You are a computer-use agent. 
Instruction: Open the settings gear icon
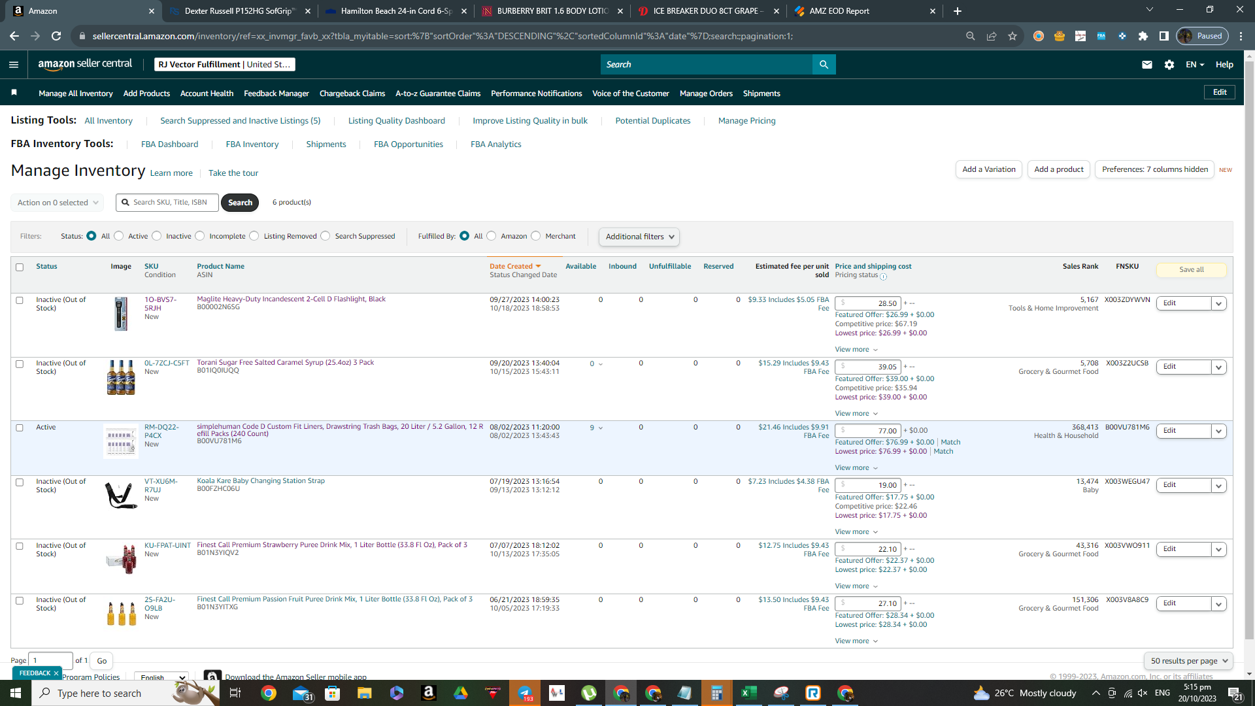[x=1169, y=65]
